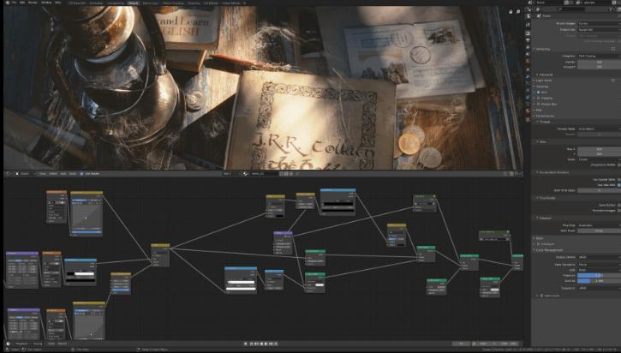Toggle the Use Nodes checkbox
621x353 pixels.
pos(82,174)
